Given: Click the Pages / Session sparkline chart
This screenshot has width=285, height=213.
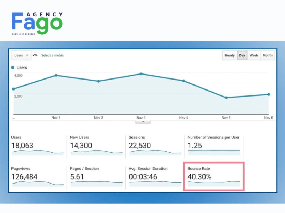Looking at the screenshot, I should [97, 184].
